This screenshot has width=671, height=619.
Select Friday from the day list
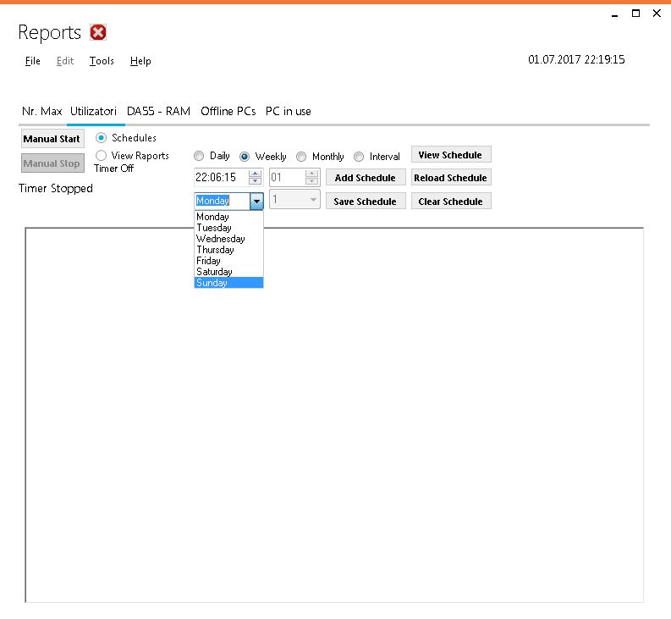pyautogui.click(x=208, y=261)
